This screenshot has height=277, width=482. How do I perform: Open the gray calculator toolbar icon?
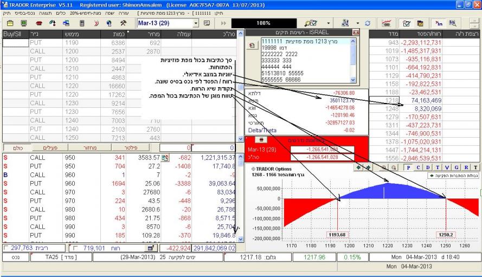coord(82,23)
